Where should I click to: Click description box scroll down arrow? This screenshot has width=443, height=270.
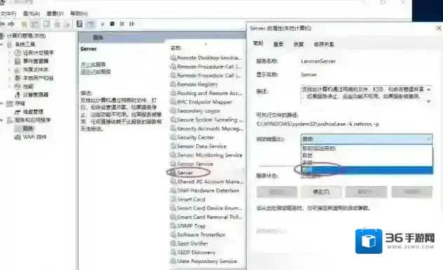pos(428,101)
